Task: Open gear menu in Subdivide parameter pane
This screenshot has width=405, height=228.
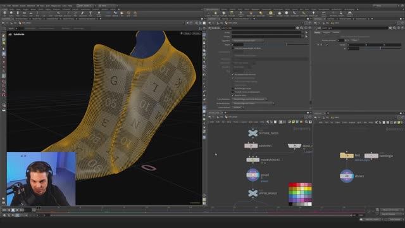Action: click(297, 28)
